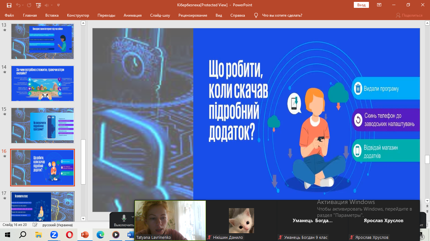
Task: Click 'Скинь телефон до заводських налаштувань' text
Action: [x=389, y=120]
